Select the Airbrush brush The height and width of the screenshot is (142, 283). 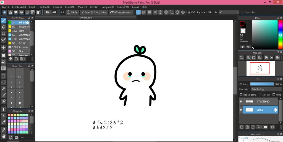19,47
